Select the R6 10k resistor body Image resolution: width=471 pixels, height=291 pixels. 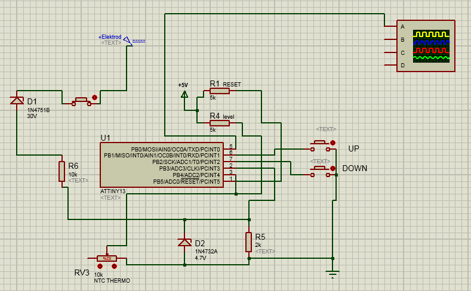61,171
